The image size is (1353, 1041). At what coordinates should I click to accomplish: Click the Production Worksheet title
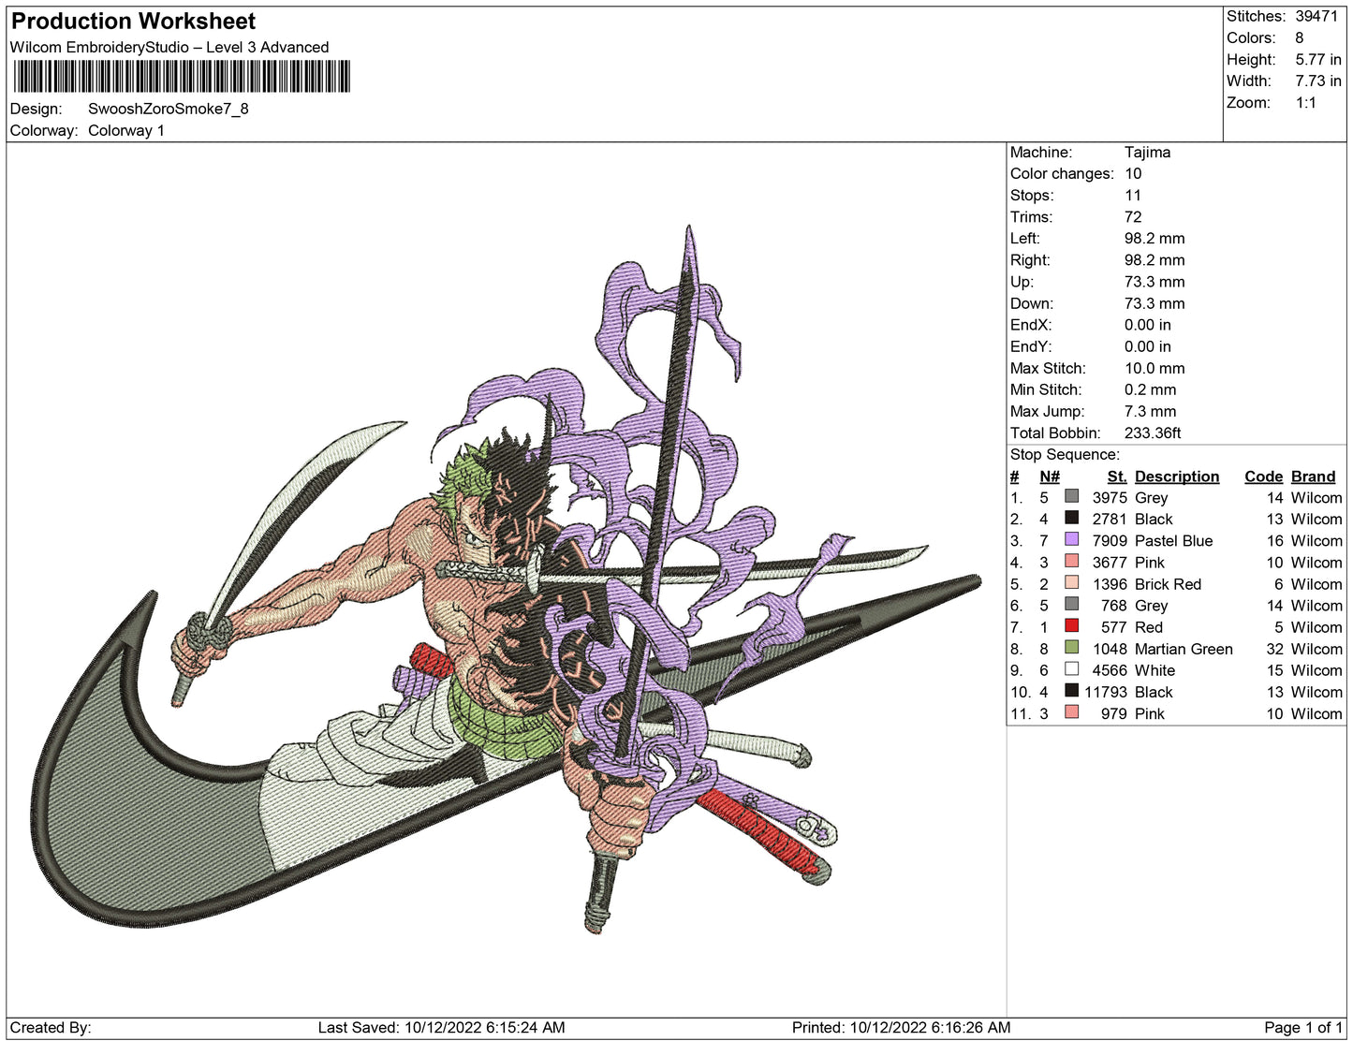pyautogui.click(x=133, y=22)
